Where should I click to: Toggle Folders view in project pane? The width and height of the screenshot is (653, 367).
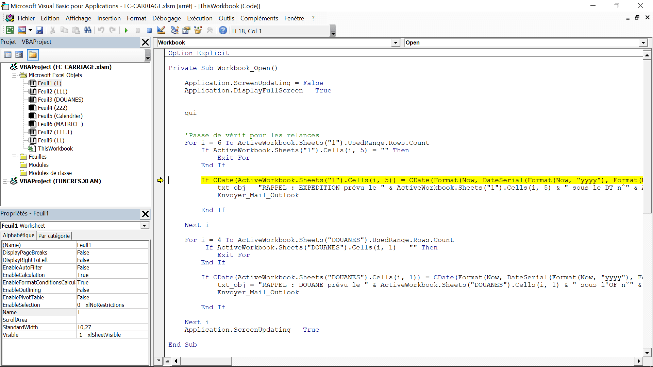coord(33,55)
